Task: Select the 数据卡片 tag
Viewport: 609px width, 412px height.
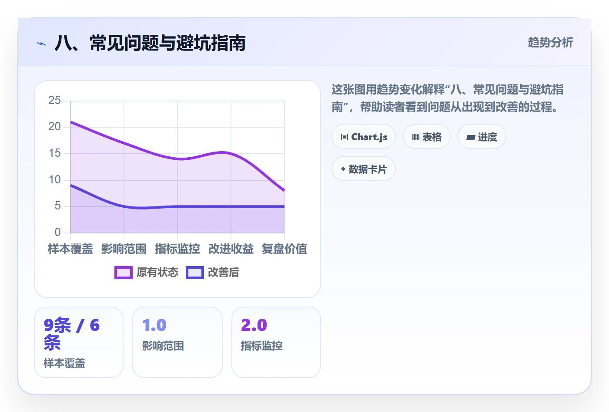Action: [364, 169]
